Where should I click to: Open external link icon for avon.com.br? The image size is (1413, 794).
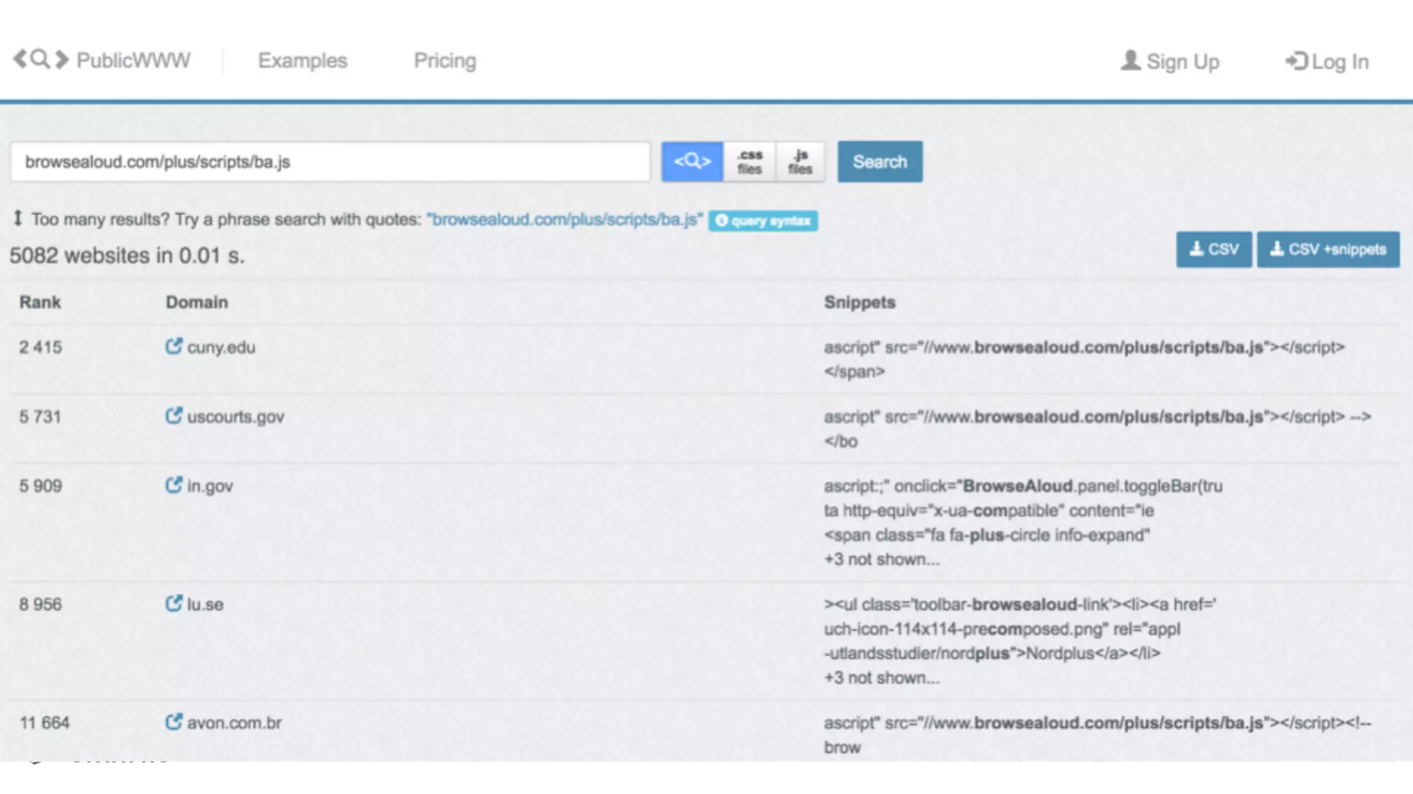click(174, 722)
